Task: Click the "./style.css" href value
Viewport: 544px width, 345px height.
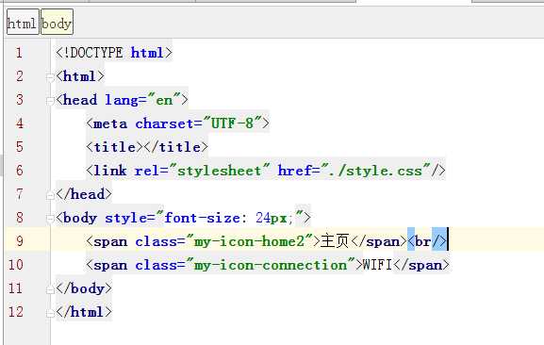Action: (376, 171)
